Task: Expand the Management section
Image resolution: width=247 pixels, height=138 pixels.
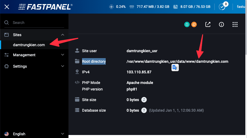Action: click(62, 55)
